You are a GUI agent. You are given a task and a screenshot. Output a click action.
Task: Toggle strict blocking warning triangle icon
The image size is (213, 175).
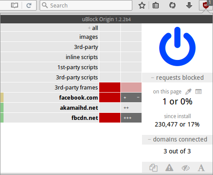click(169, 168)
